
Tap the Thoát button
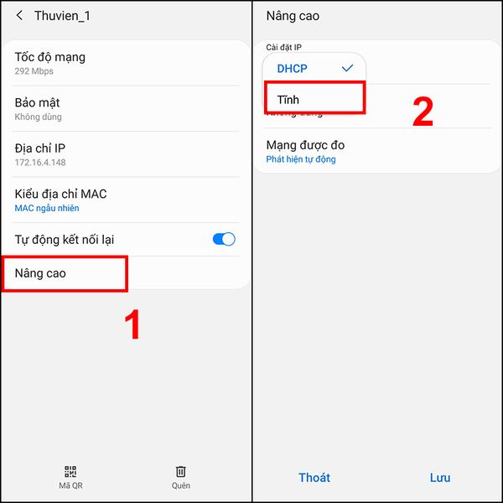coord(314,478)
